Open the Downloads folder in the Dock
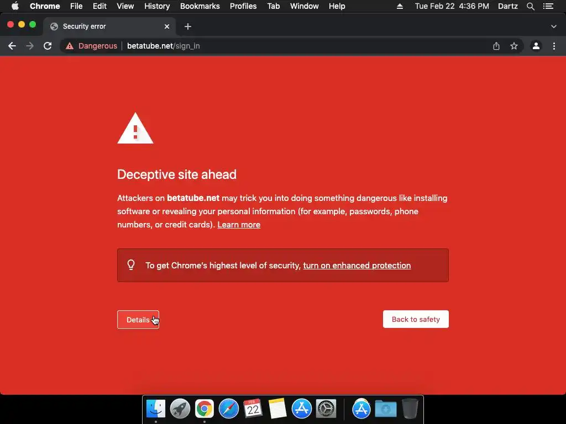The height and width of the screenshot is (424, 566). tap(385, 409)
